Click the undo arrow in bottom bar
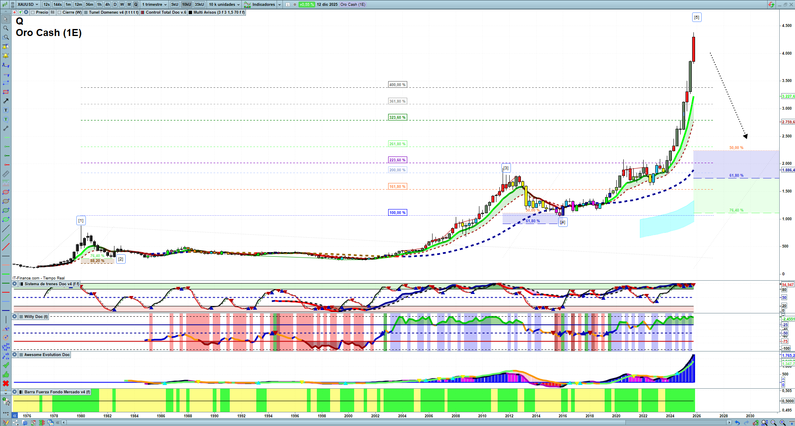The height and width of the screenshot is (426, 795). point(737,423)
